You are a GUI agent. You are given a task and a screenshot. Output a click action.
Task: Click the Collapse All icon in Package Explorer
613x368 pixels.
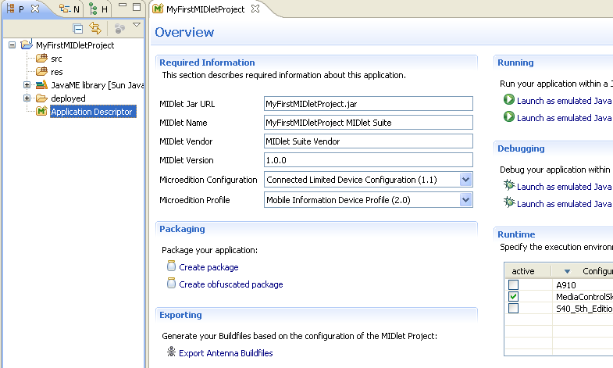(x=78, y=28)
